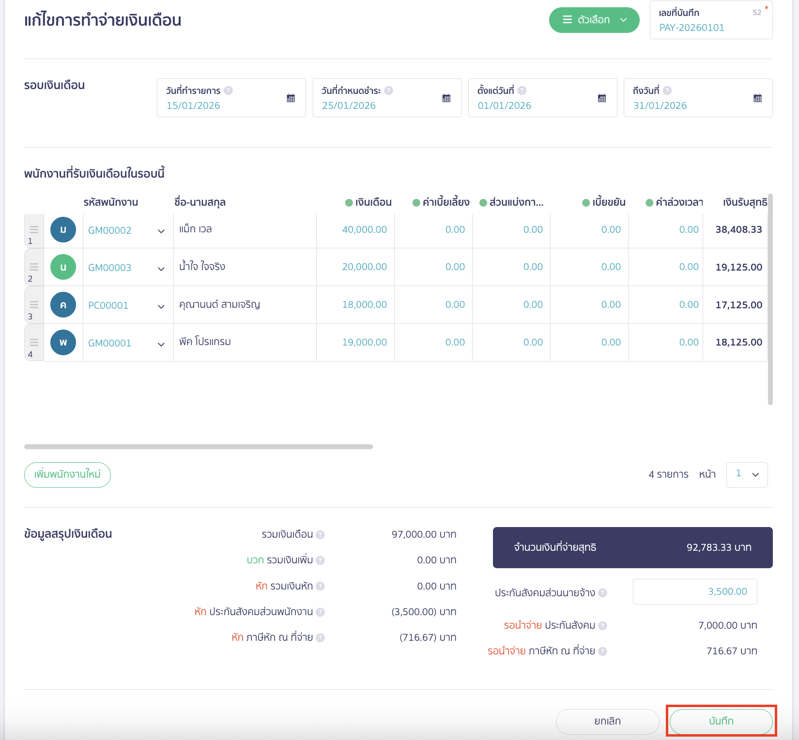Click calendar icon in ถึงวันที่ field
799x740 pixels.
point(757,98)
